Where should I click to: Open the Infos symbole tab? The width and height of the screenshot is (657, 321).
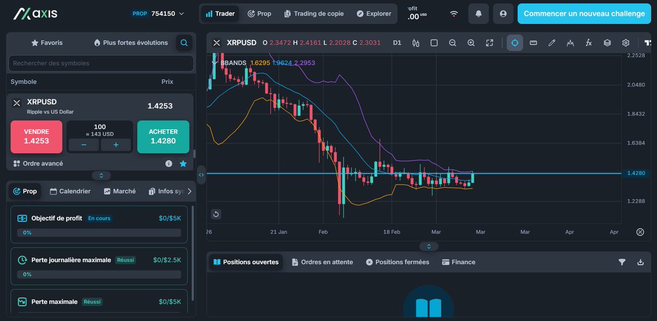(166, 191)
